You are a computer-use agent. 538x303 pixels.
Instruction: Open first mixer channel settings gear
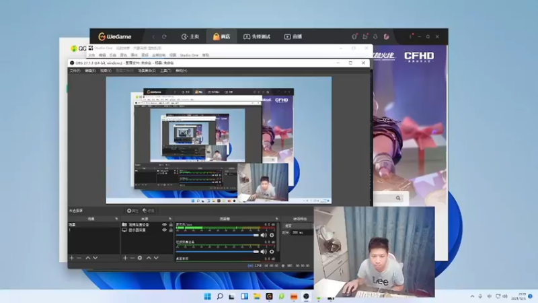[272, 235]
